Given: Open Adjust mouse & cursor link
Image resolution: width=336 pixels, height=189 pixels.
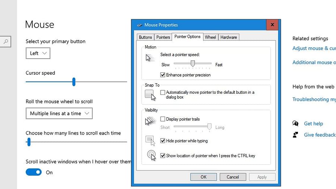Looking at the screenshot, I should pyautogui.click(x=314, y=48).
